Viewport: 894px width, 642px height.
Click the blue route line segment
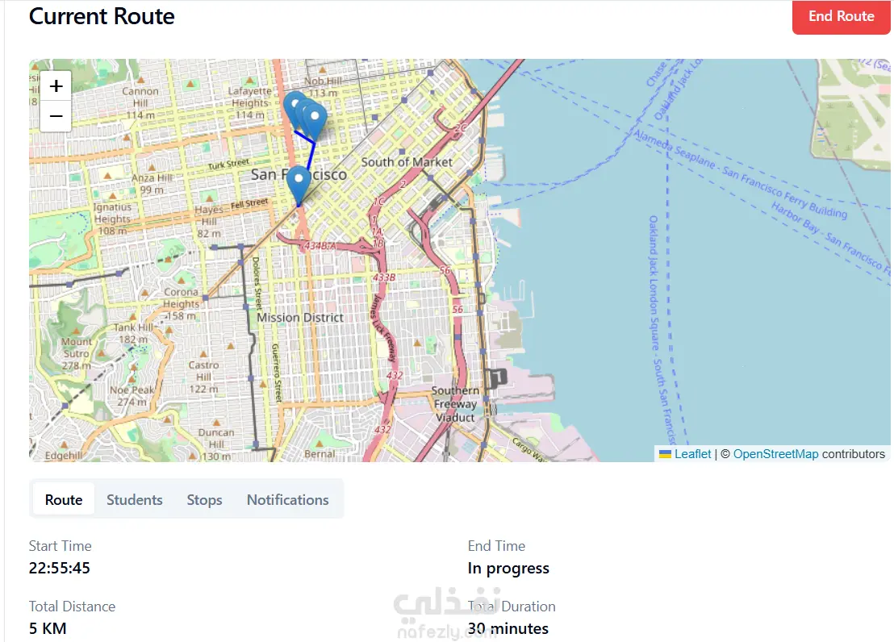pos(311,155)
